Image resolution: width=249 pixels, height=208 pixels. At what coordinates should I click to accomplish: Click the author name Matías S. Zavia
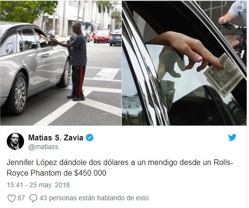tap(56, 138)
